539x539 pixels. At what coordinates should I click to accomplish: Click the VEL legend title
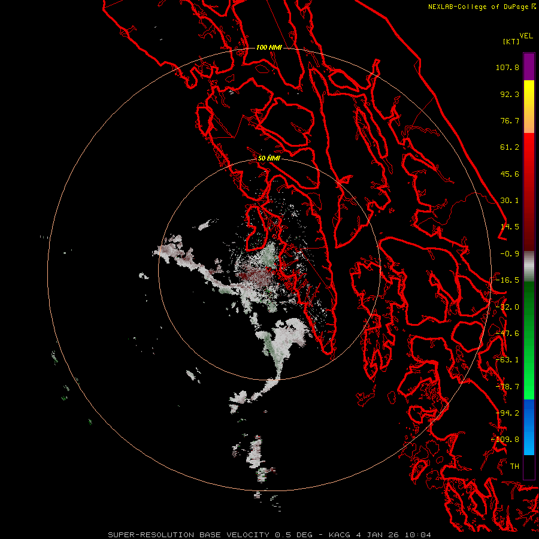coord(526,36)
